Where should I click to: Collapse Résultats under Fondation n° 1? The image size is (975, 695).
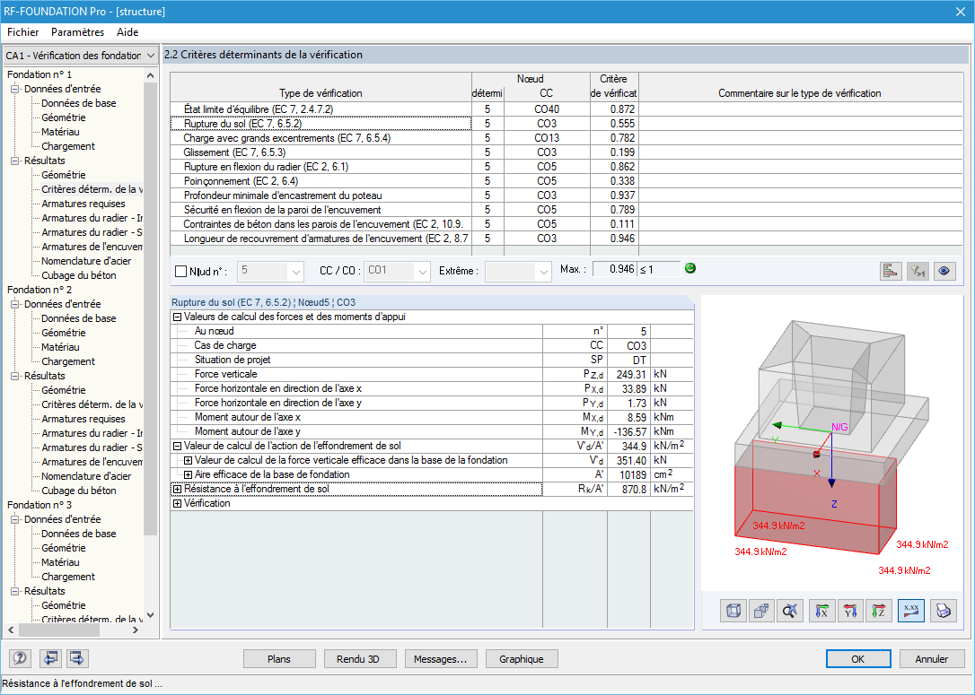tap(15, 161)
